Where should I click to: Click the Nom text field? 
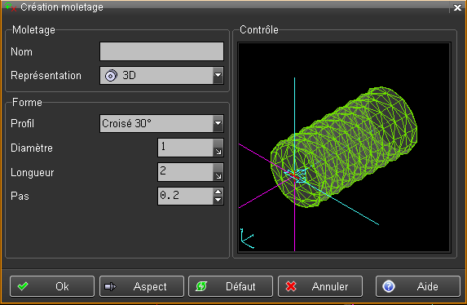point(161,51)
